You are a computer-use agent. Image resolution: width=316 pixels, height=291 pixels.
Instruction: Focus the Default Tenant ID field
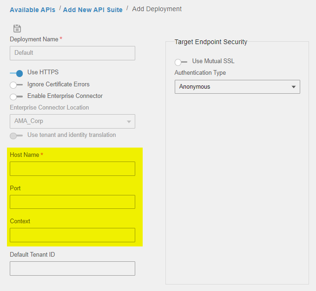72,268
